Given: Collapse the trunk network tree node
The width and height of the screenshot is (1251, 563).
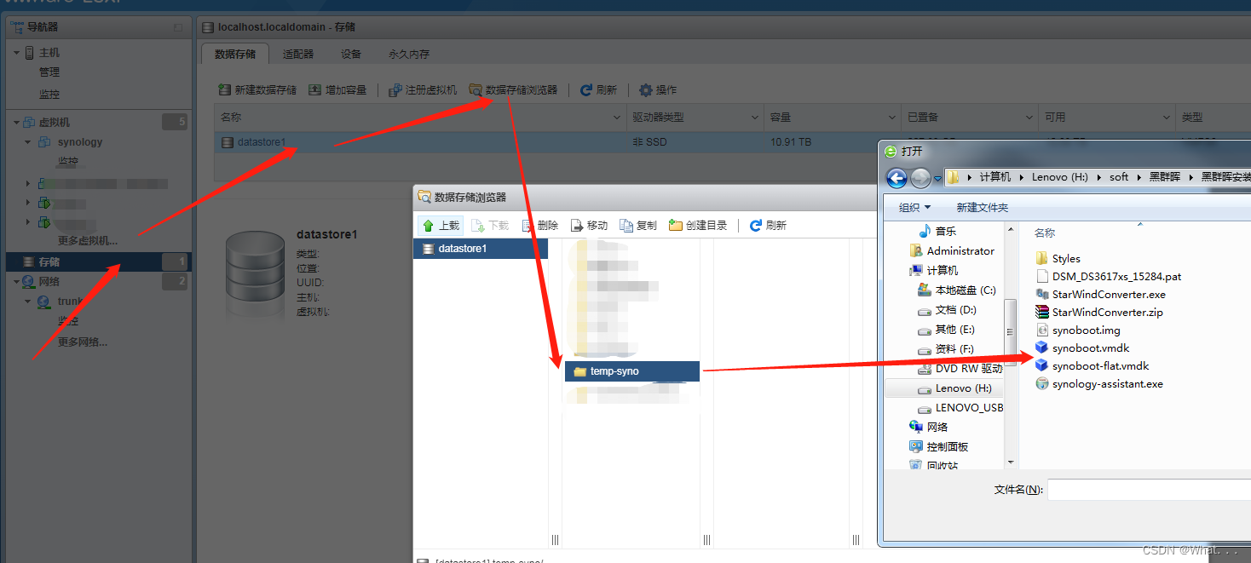Looking at the screenshot, I should pyautogui.click(x=28, y=302).
